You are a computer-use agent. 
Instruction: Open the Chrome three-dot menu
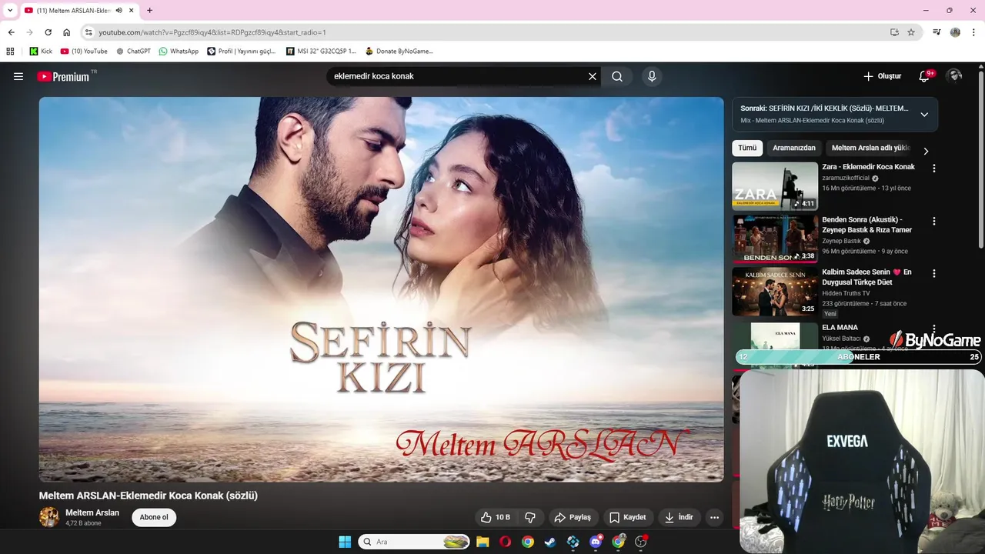pos(973,32)
